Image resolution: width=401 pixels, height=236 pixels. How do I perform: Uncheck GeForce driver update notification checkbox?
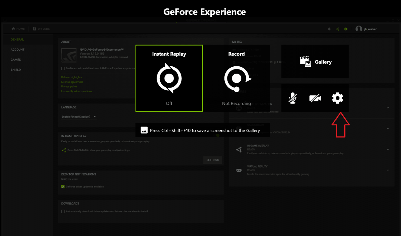[x=63, y=187]
